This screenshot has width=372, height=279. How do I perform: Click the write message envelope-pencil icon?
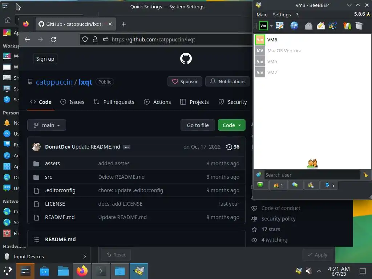(320, 26)
